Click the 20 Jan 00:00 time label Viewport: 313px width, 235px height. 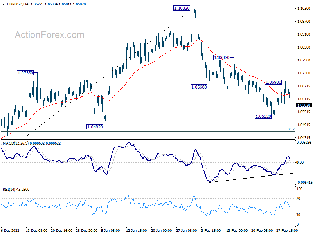click(x=162, y=231)
